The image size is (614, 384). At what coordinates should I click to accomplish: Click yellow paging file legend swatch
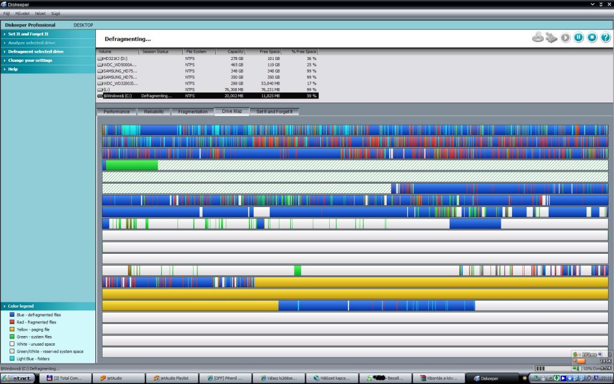[12, 329]
